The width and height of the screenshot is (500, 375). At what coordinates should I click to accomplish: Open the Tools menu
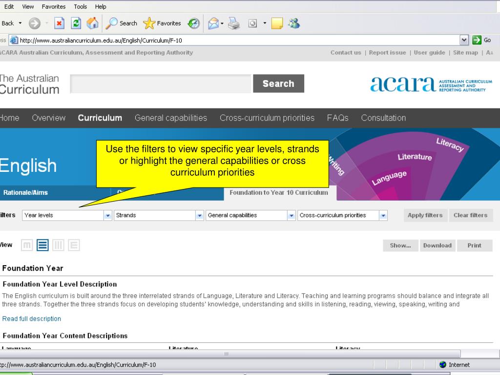pyautogui.click(x=81, y=6)
